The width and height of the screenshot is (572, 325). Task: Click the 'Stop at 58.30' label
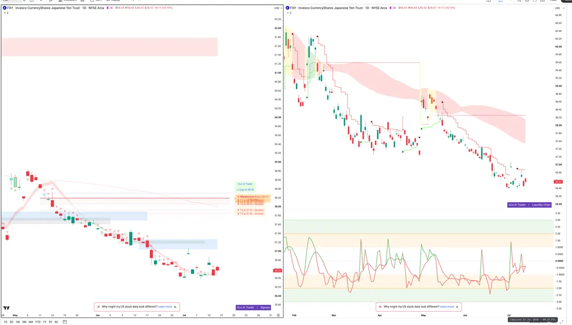pos(246,190)
